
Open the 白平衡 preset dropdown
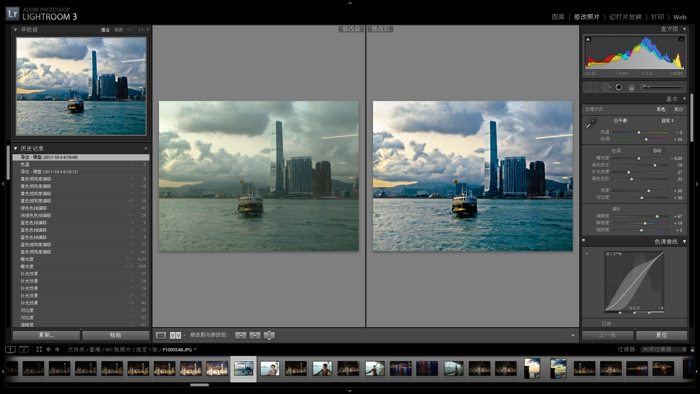point(668,121)
